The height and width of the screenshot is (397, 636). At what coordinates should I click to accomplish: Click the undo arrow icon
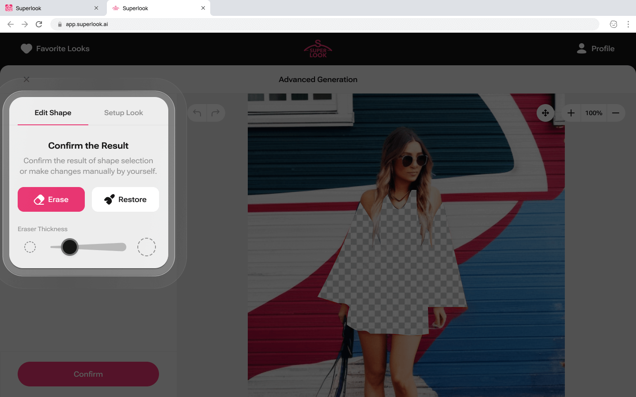(x=197, y=113)
